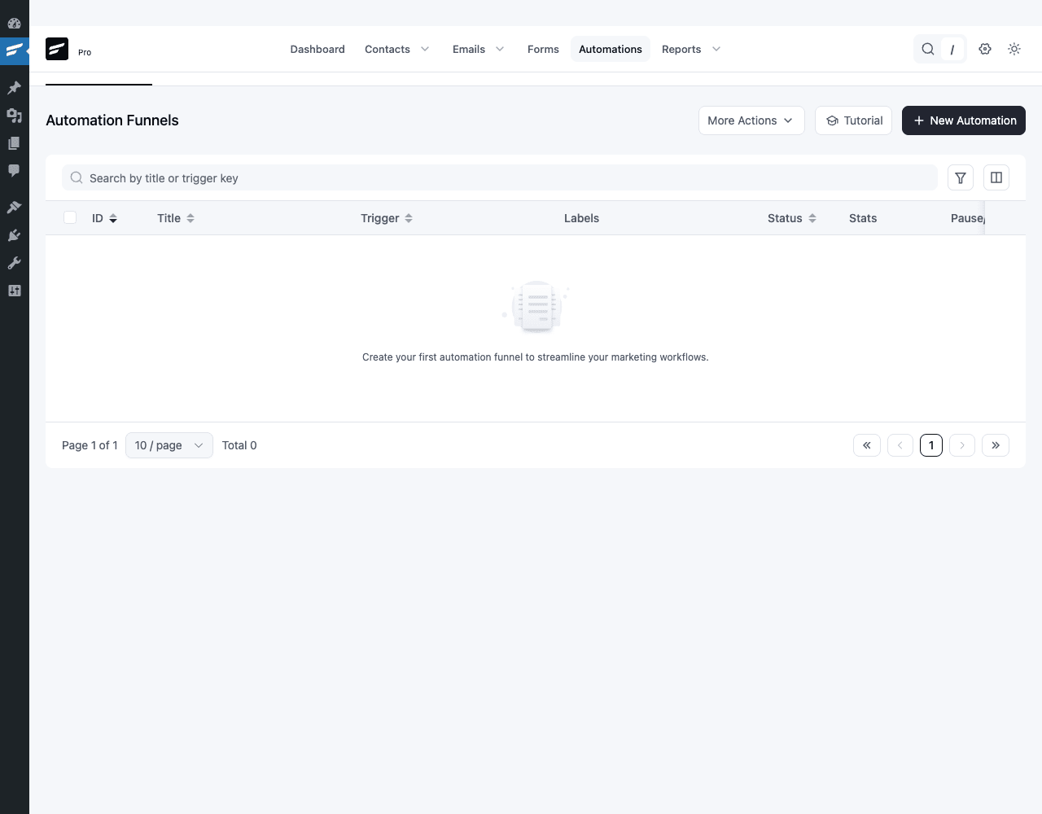Tick the select-all checkbox in table header
The width and height of the screenshot is (1042, 814).
[70, 217]
